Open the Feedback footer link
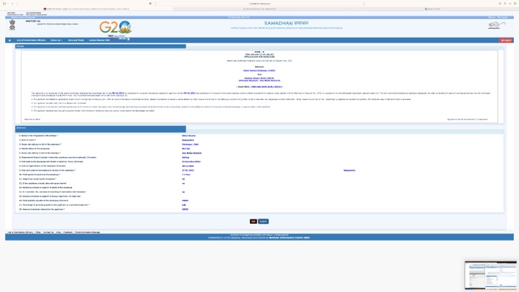This screenshot has width=519, height=292. pyautogui.click(x=68, y=232)
